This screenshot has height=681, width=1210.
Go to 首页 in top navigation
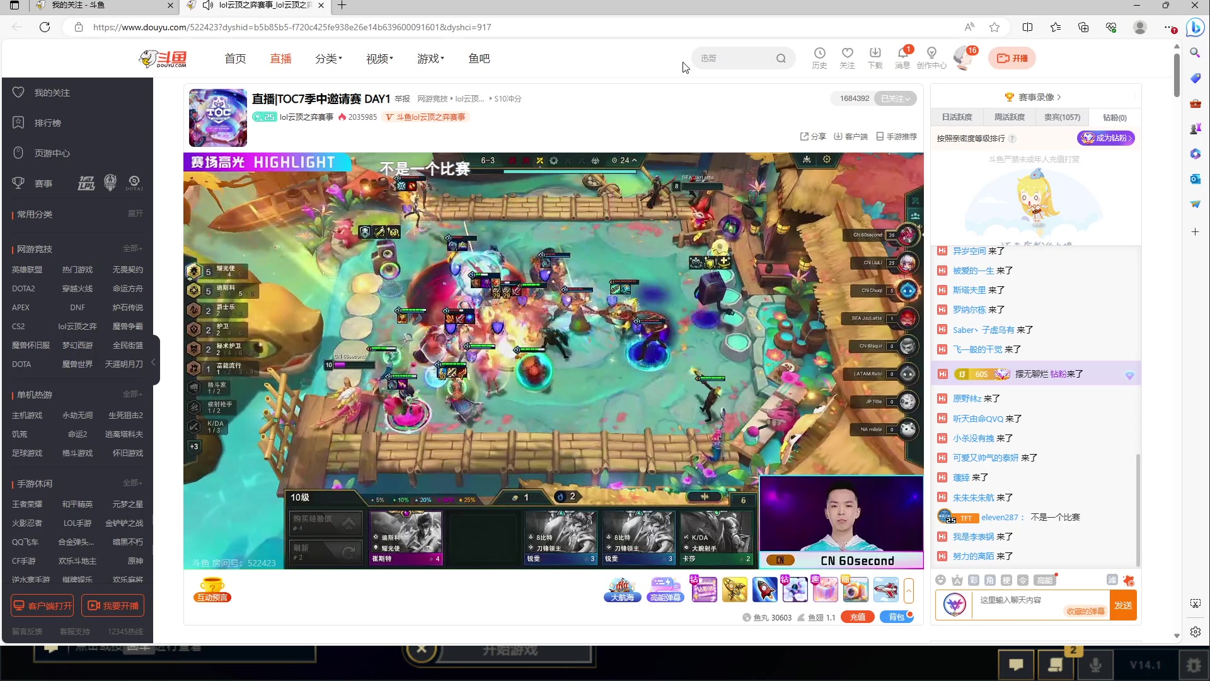(x=235, y=59)
